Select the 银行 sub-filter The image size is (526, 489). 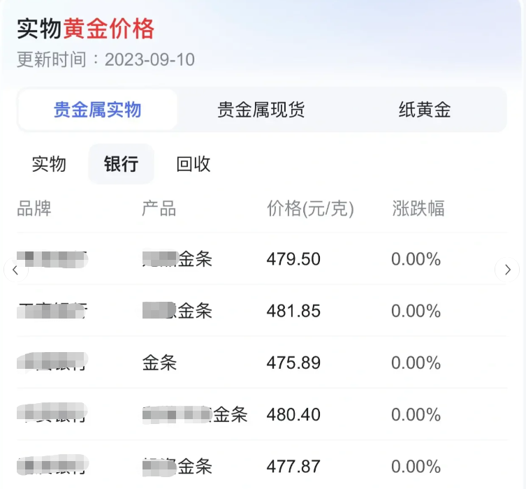121,164
